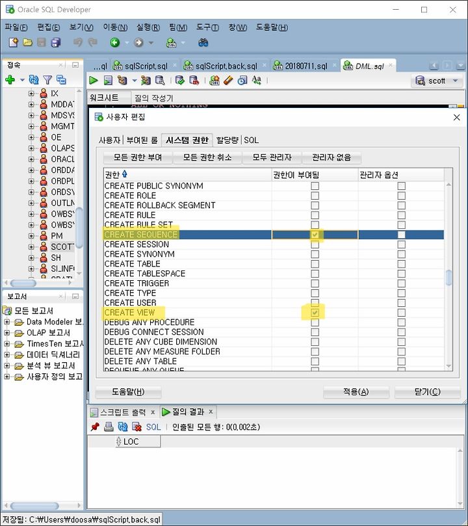Expand the OLAP reports folder
The width and height of the screenshot is (468, 526).
pos(6,333)
